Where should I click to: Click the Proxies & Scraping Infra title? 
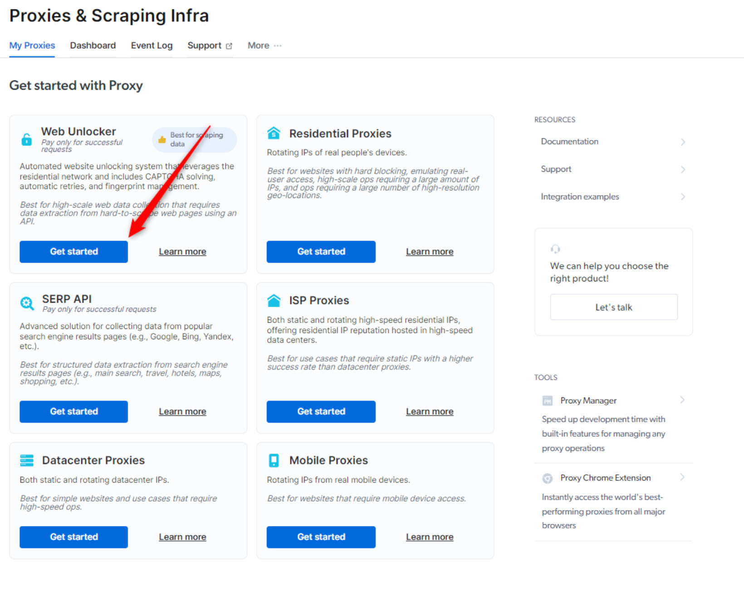109,16
